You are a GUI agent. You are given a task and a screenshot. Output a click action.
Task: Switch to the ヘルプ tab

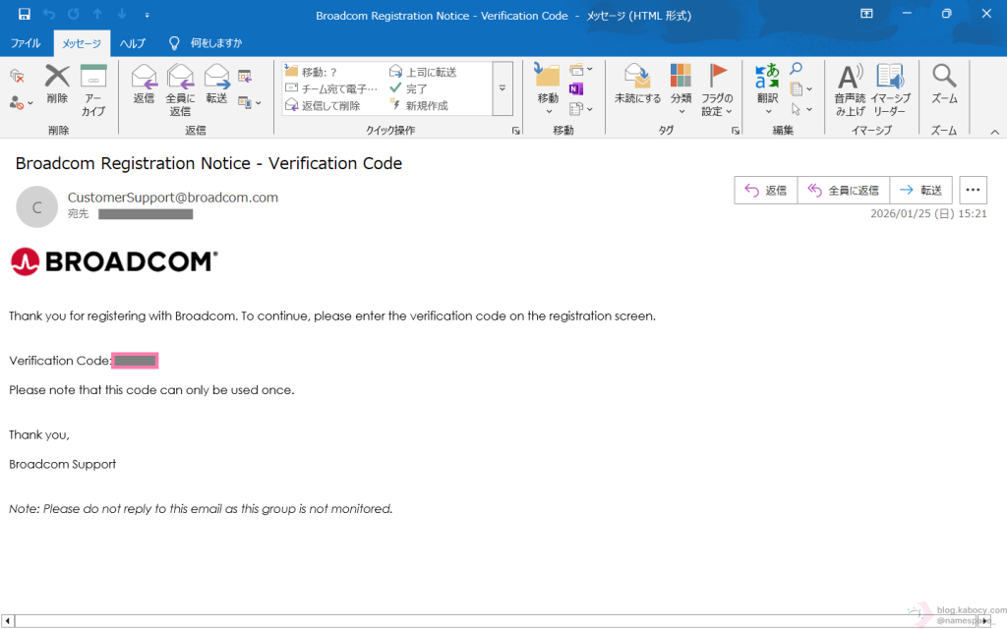click(x=133, y=43)
